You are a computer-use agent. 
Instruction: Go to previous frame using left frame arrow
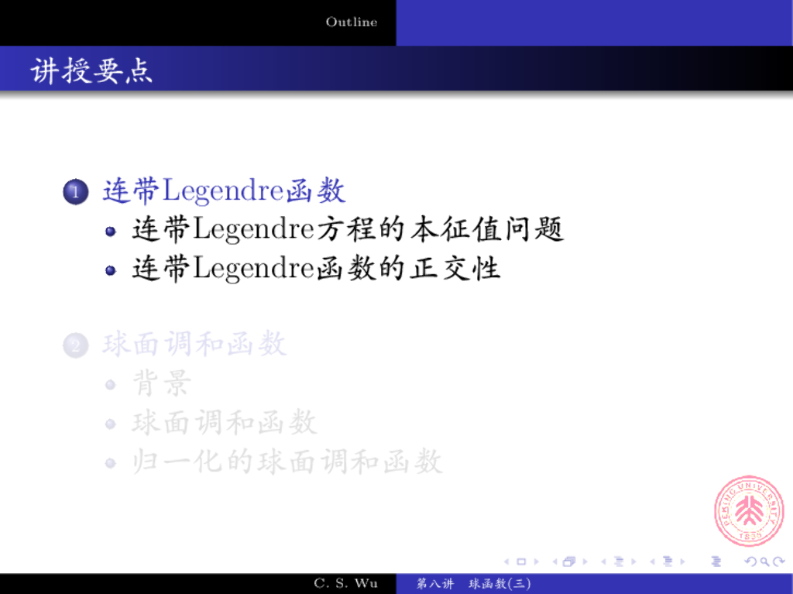point(555,561)
